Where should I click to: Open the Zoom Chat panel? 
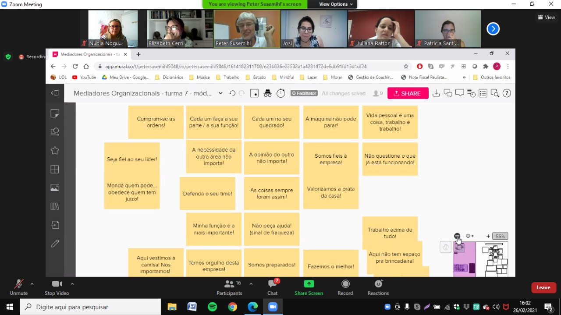[x=272, y=284]
